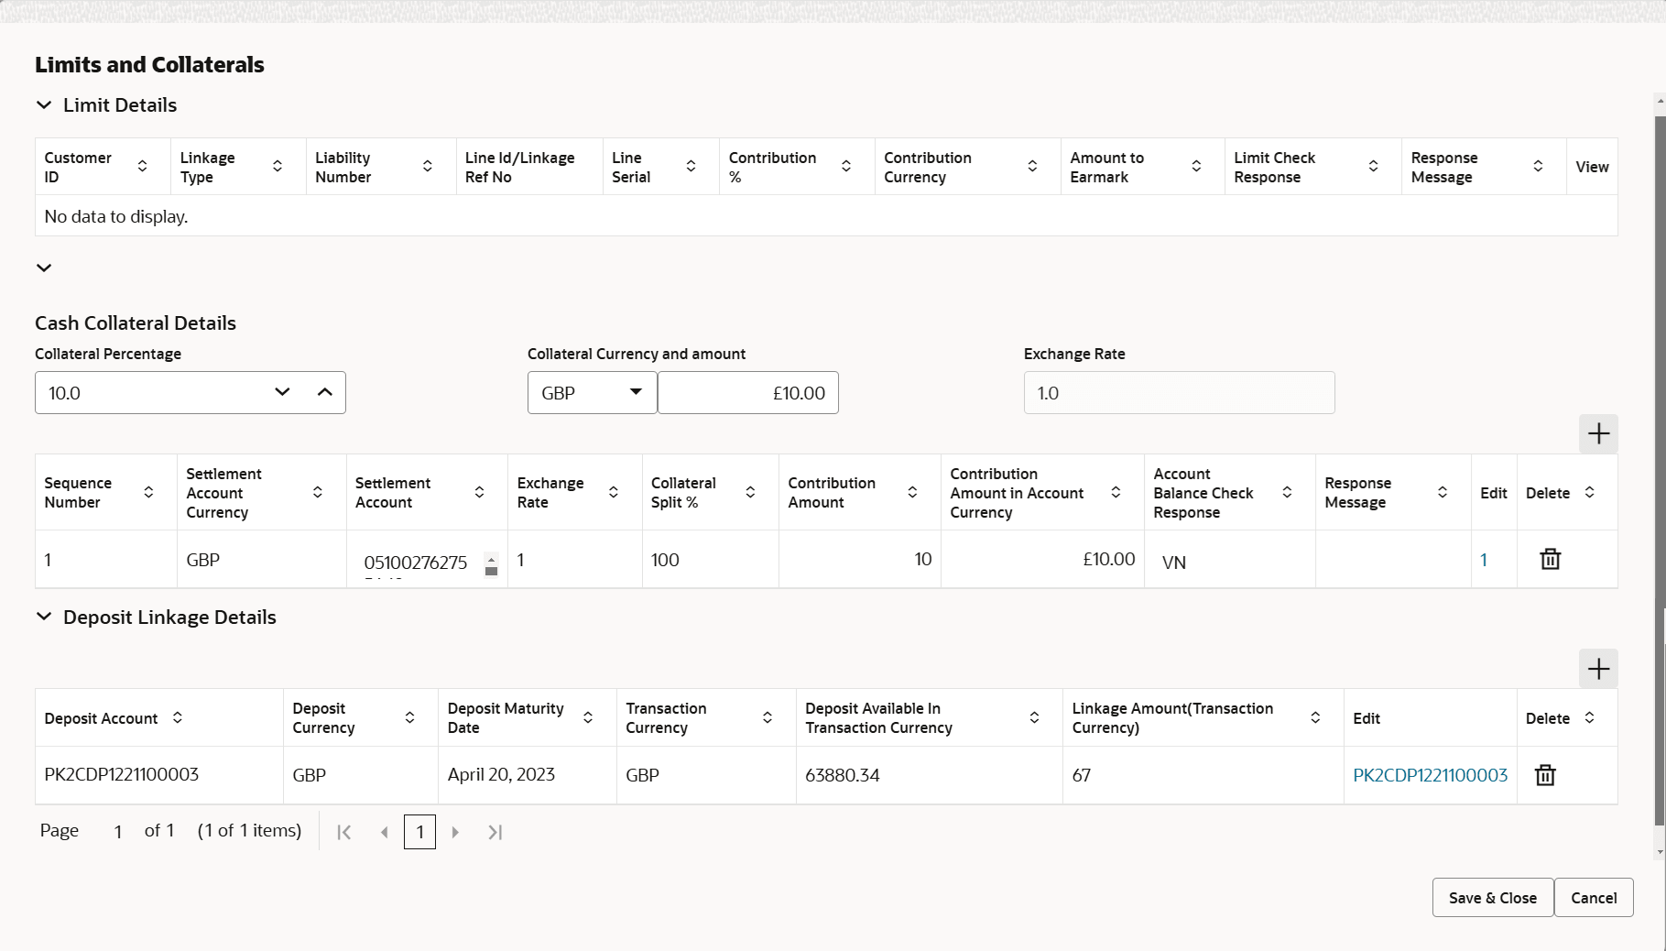The image size is (1666, 951).
Task: Click the collateral amount £10.00 field
Action: point(748,393)
